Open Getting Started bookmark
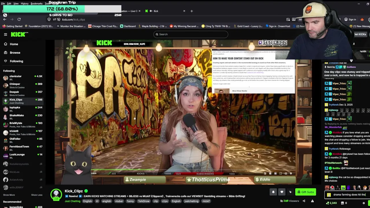The image size is (370, 208). point(12,26)
